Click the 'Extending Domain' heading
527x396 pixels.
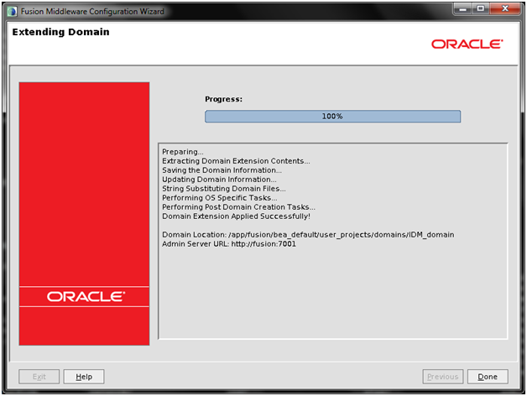click(x=60, y=32)
